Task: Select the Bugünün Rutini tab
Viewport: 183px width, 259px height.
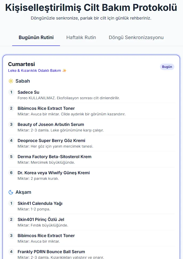Action: [36, 37]
